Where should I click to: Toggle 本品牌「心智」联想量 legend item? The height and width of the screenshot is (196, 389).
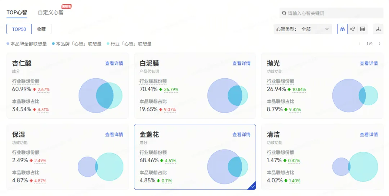point(77,44)
